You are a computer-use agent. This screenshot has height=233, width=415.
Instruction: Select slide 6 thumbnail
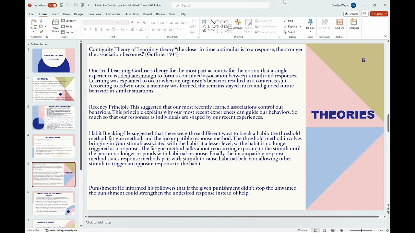[x=53, y=203]
